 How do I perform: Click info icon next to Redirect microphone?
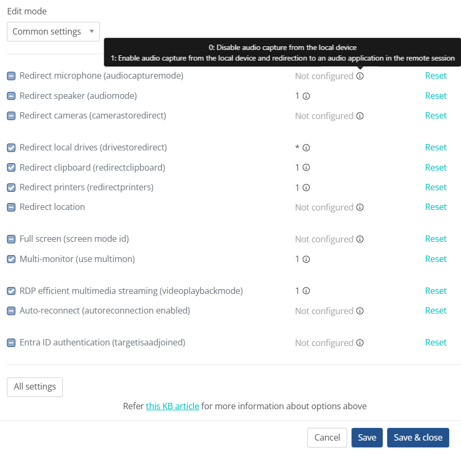point(360,76)
